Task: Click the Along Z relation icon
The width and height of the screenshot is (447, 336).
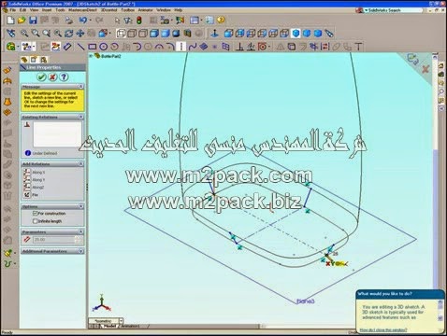Action: [27, 187]
